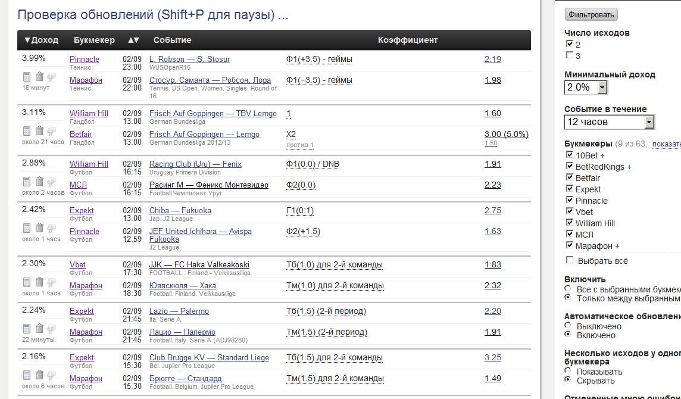This screenshot has height=399, width=681.
Task: Click the 'против 1' text under X2
Action: point(299,145)
